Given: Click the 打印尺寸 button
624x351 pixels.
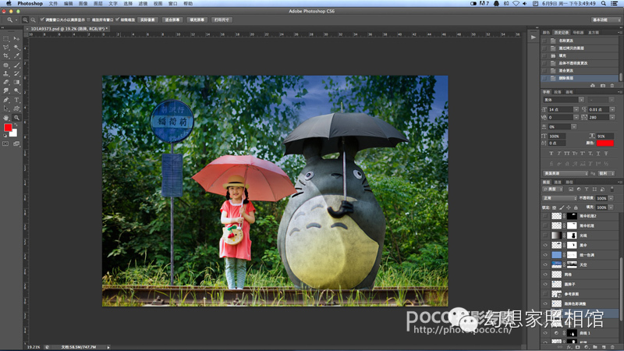Looking at the screenshot, I should click(x=222, y=19).
